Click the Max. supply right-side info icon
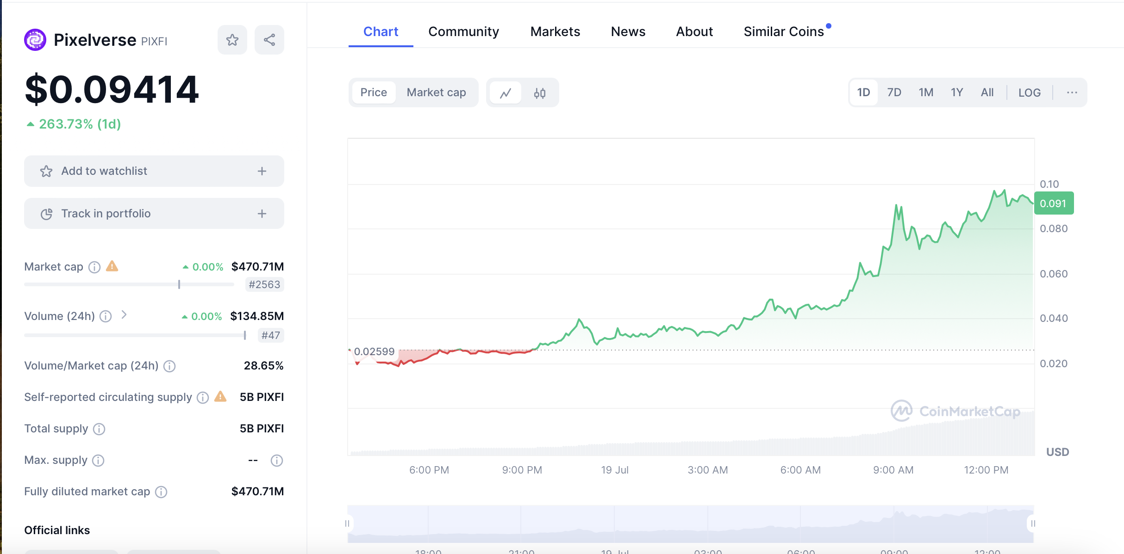Screen dimensions: 1124x554 pos(276,461)
